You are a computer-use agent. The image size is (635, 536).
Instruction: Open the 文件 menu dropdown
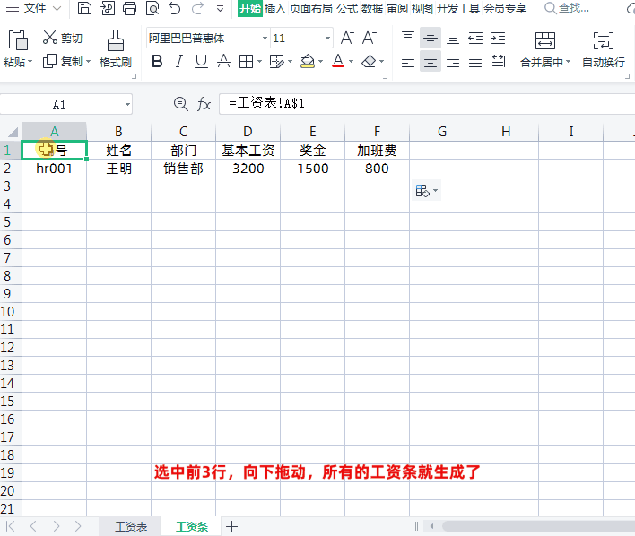pyautogui.click(x=34, y=8)
